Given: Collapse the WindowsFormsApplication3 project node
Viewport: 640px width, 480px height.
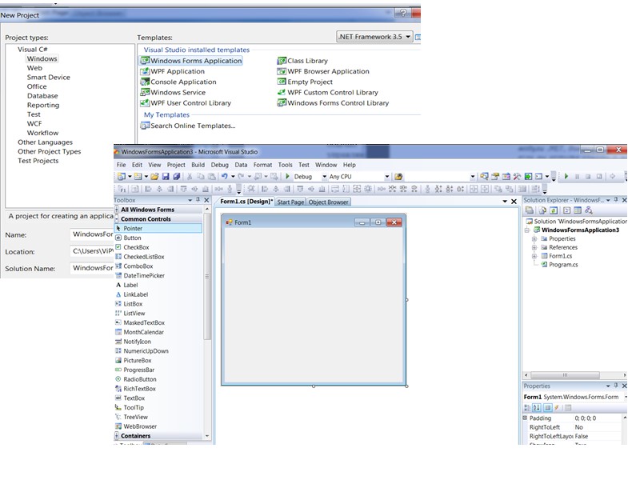Looking at the screenshot, I should (527, 230).
